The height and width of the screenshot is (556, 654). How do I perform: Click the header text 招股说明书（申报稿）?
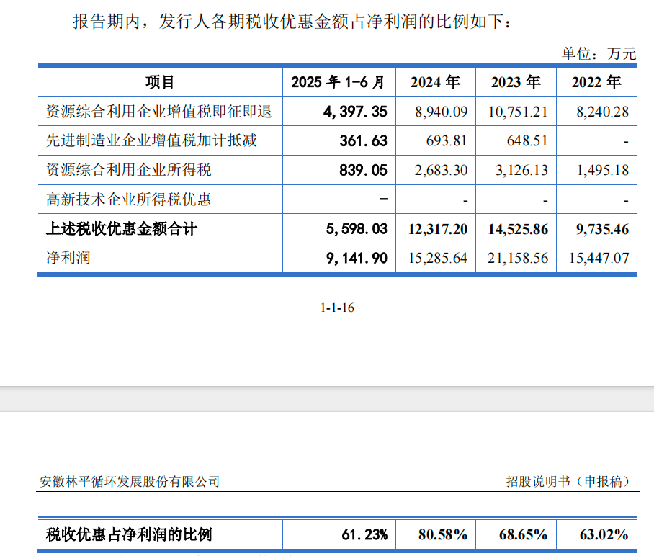[x=570, y=482]
